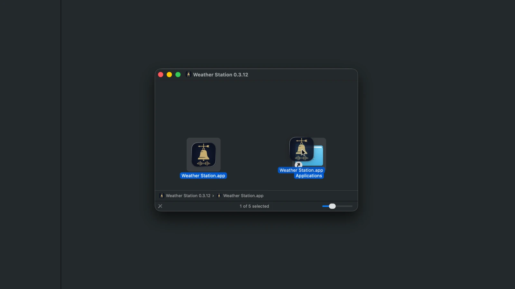Close the Weather Station 0.3.12 window
The height and width of the screenshot is (289, 515).
[161, 75]
